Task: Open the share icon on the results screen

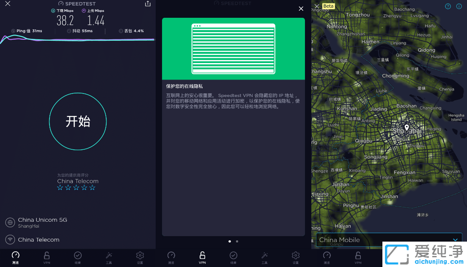Action: pyautogui.click(x=148, y=3)
